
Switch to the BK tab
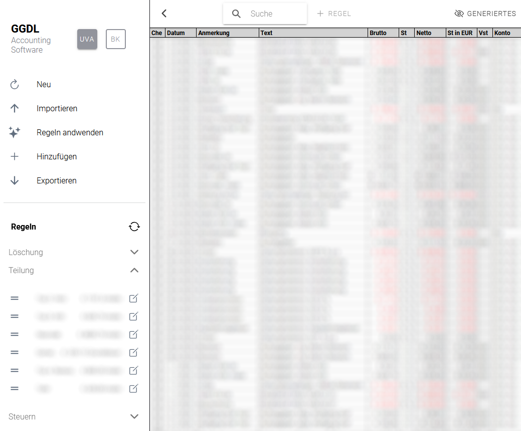(x=116, y=39)
